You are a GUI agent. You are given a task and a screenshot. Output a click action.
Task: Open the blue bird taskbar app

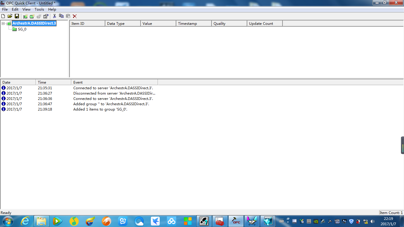click(x=155, y=221)
